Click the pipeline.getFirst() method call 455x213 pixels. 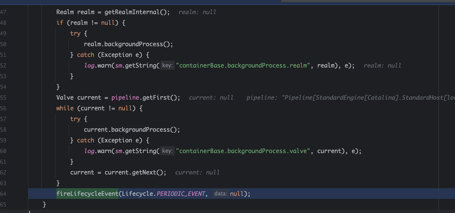pyautogui.click(x=146, y=98)
